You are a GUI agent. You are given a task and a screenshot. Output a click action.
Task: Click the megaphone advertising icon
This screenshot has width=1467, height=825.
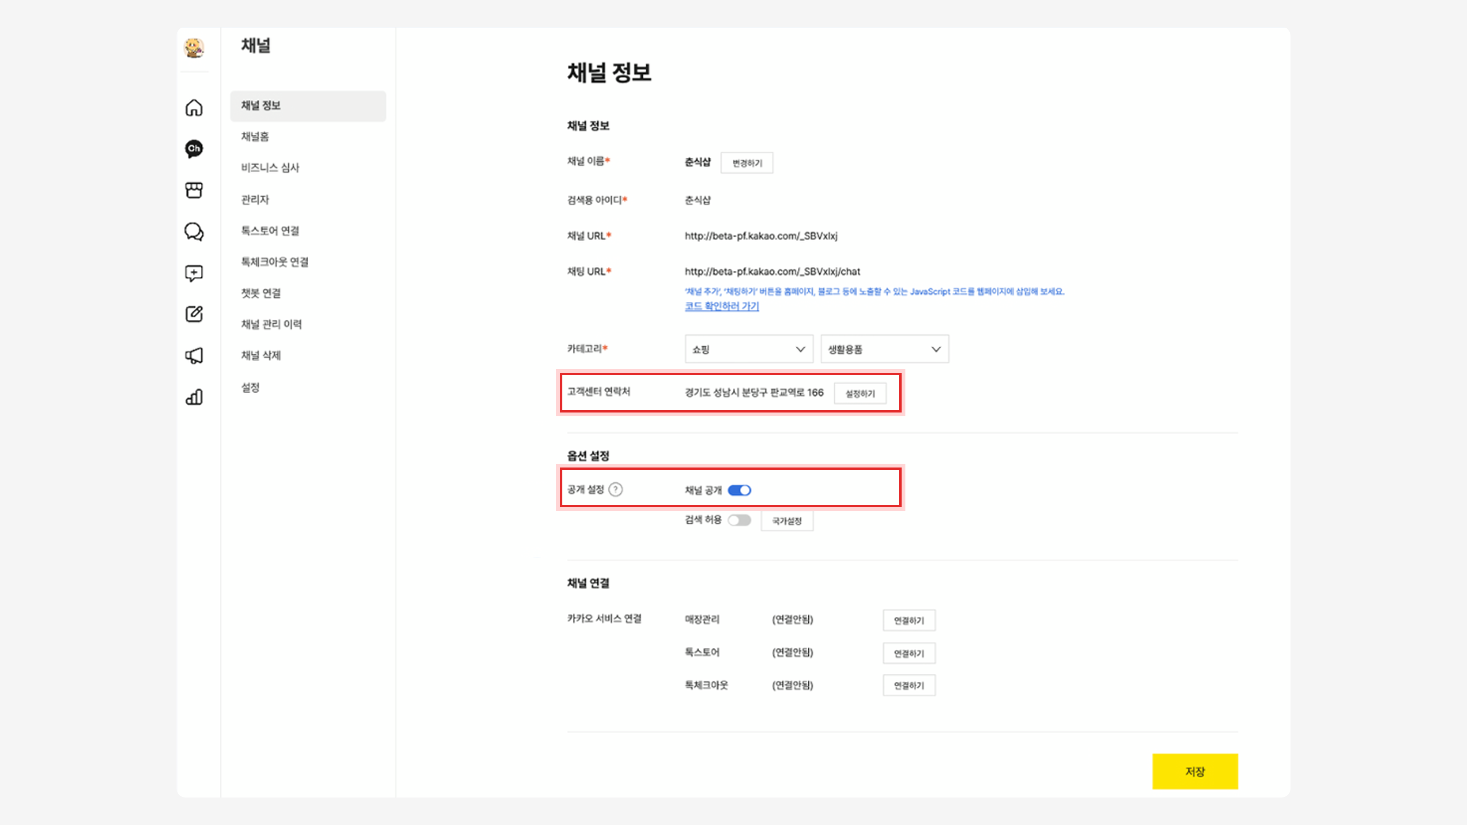point(194,356)
